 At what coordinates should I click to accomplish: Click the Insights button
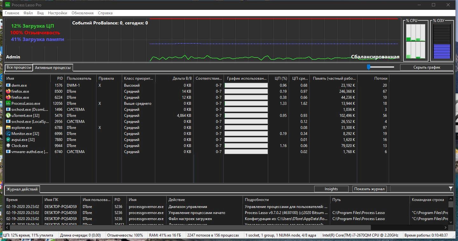click(331, 189)
